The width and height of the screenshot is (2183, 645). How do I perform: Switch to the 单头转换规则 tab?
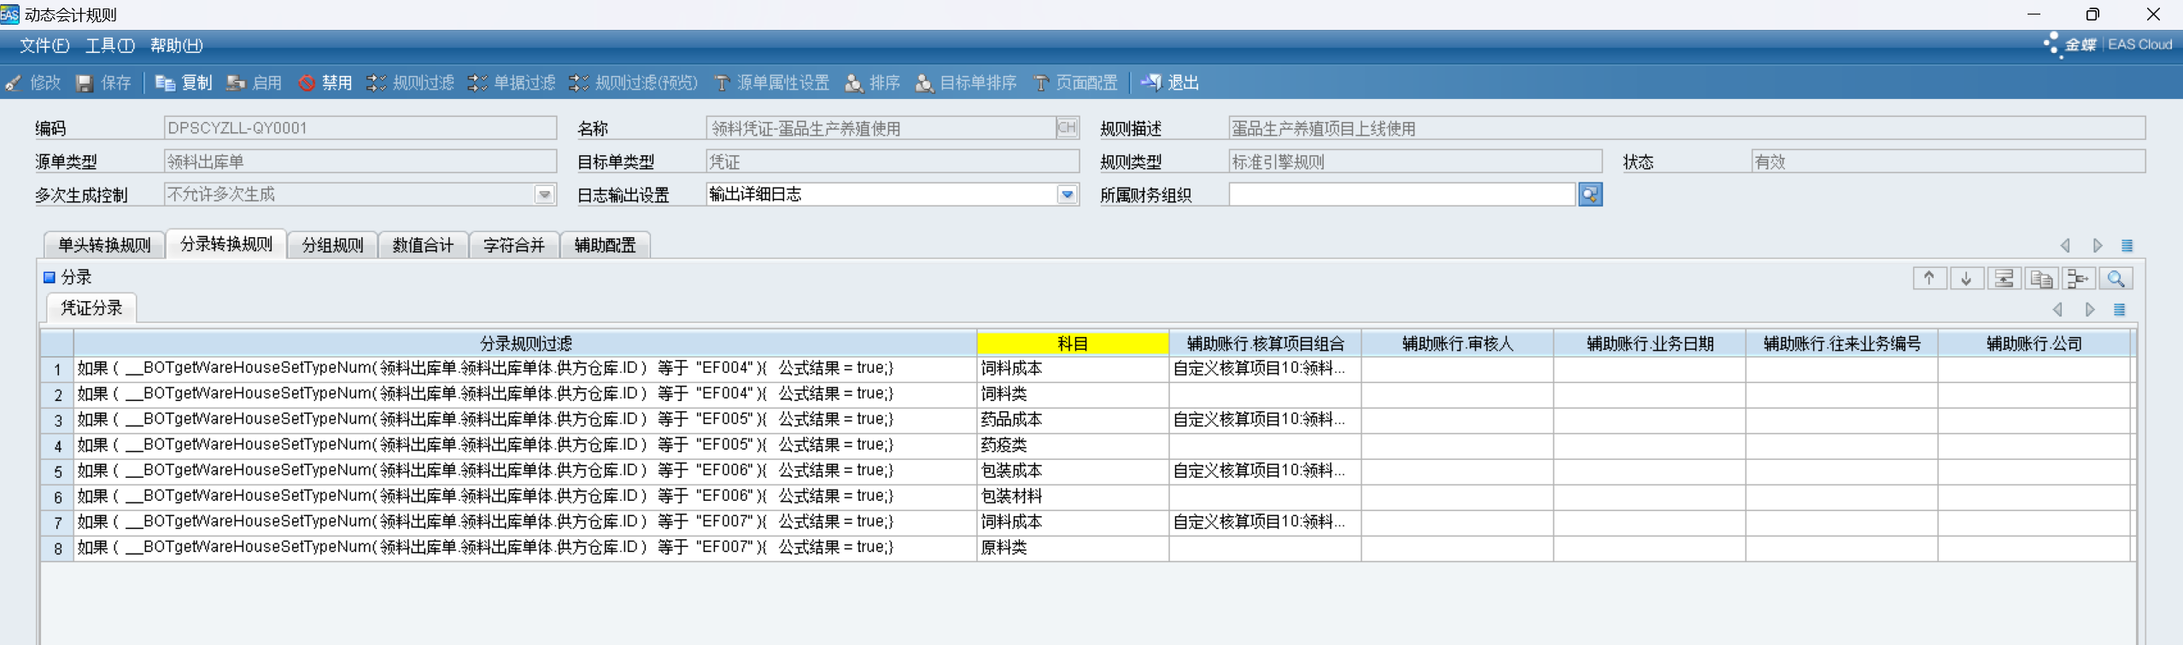click(x=104, y=246)
